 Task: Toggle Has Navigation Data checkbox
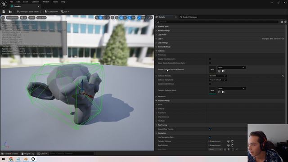coord(210,137)
